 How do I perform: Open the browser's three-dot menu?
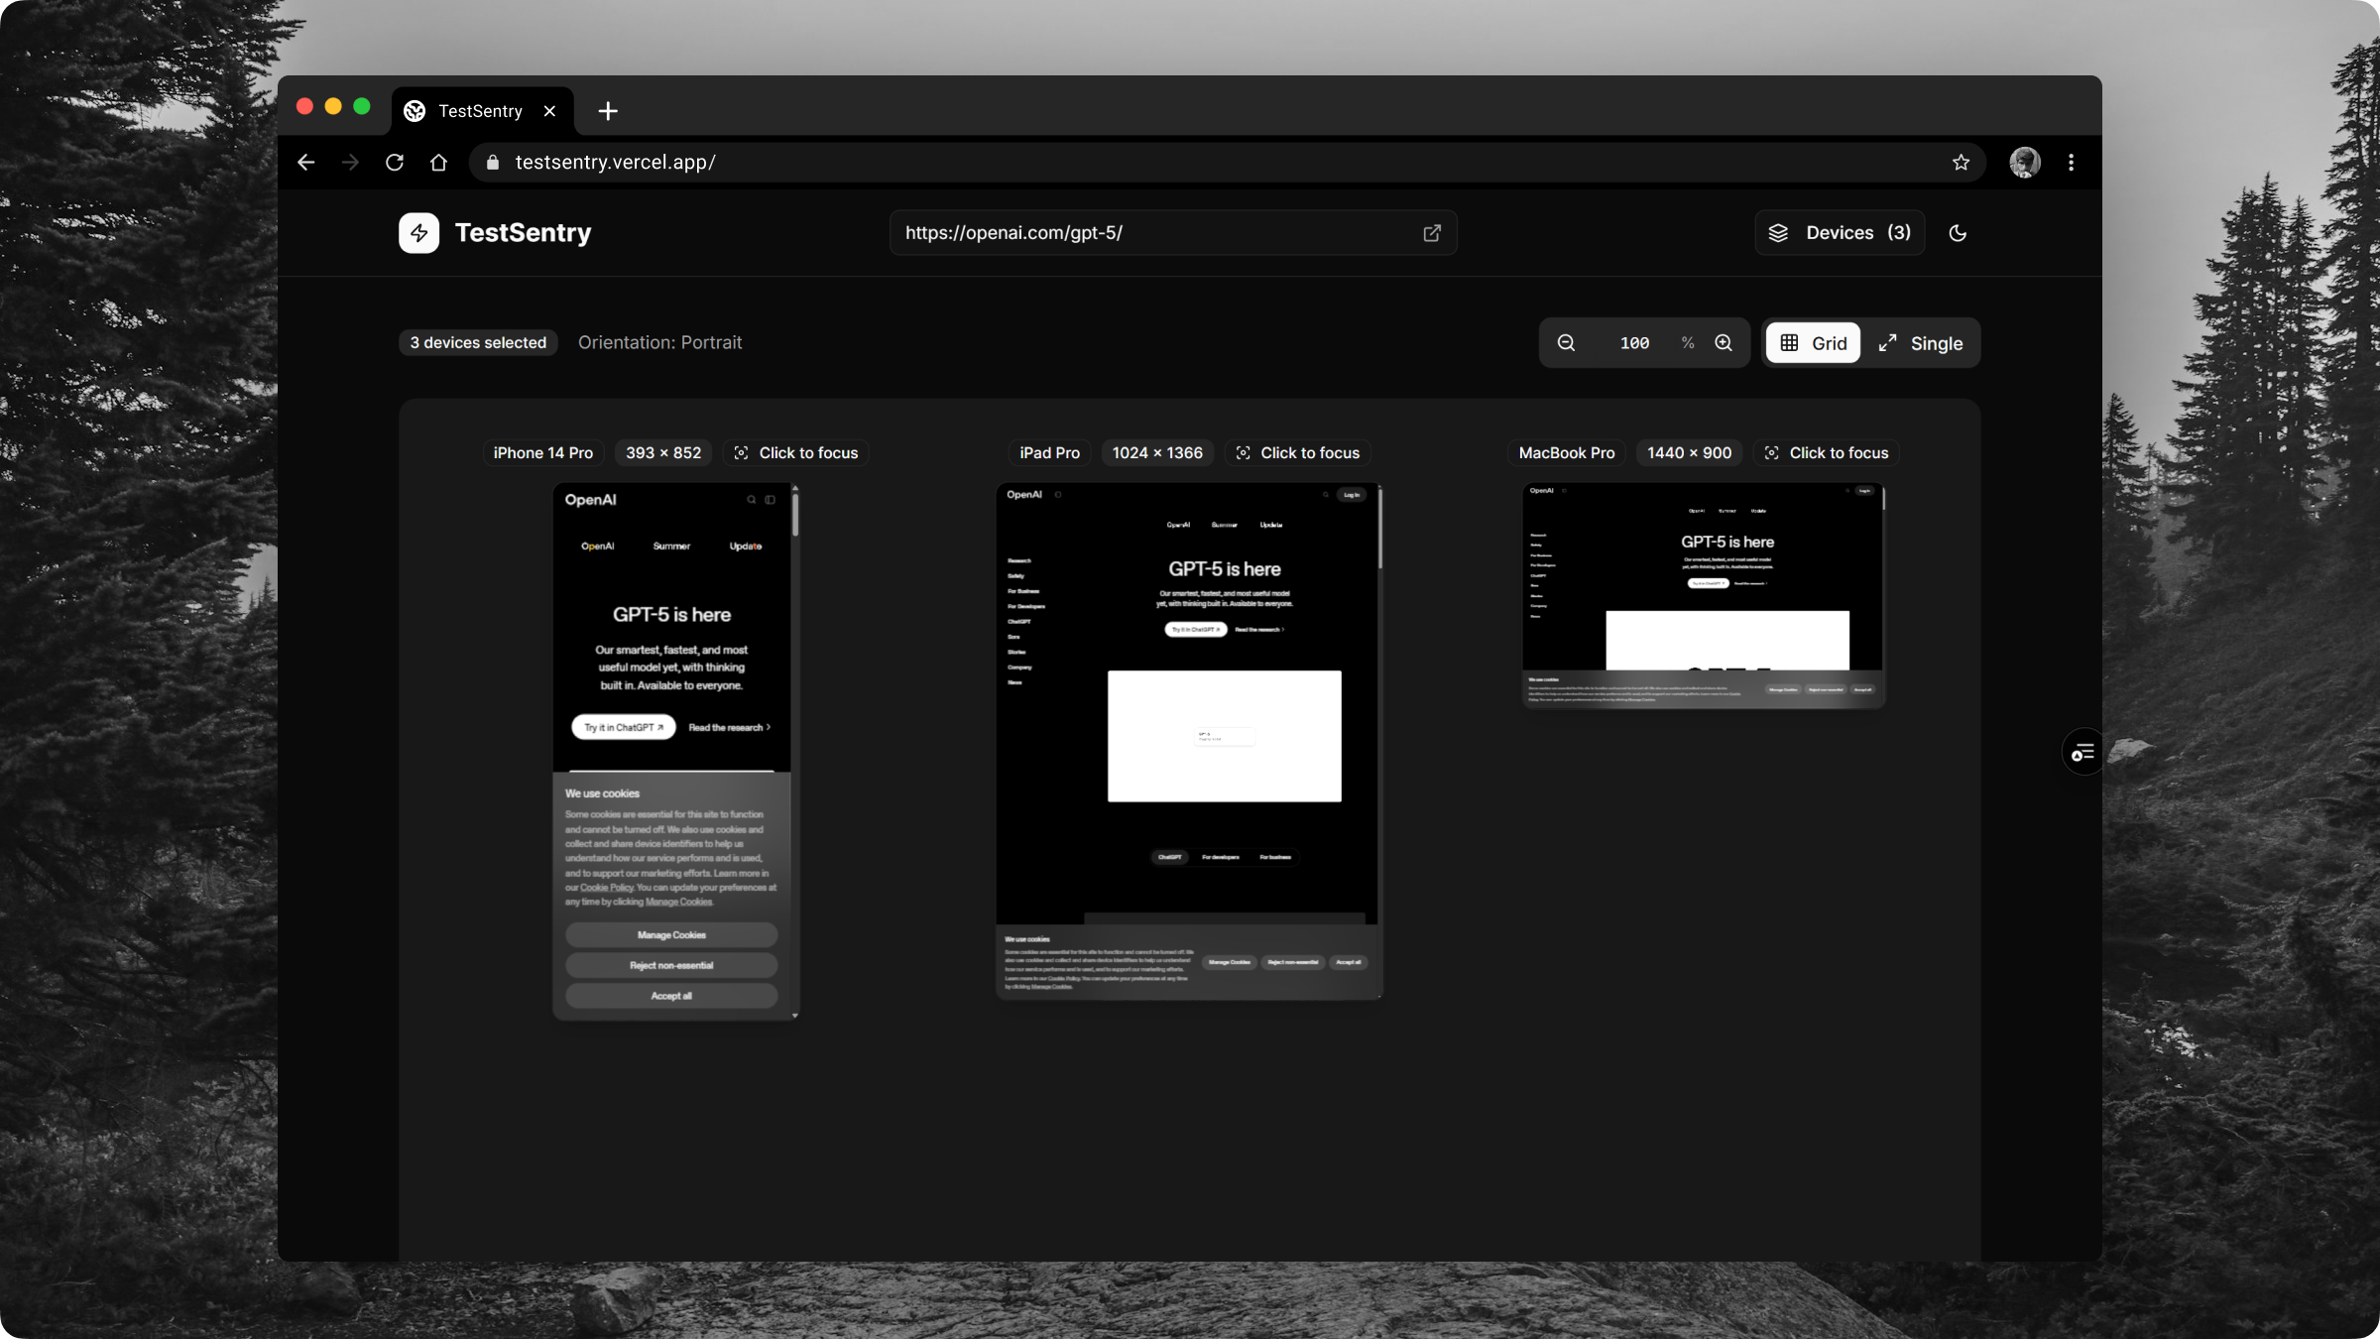[x=2071, y=163]
